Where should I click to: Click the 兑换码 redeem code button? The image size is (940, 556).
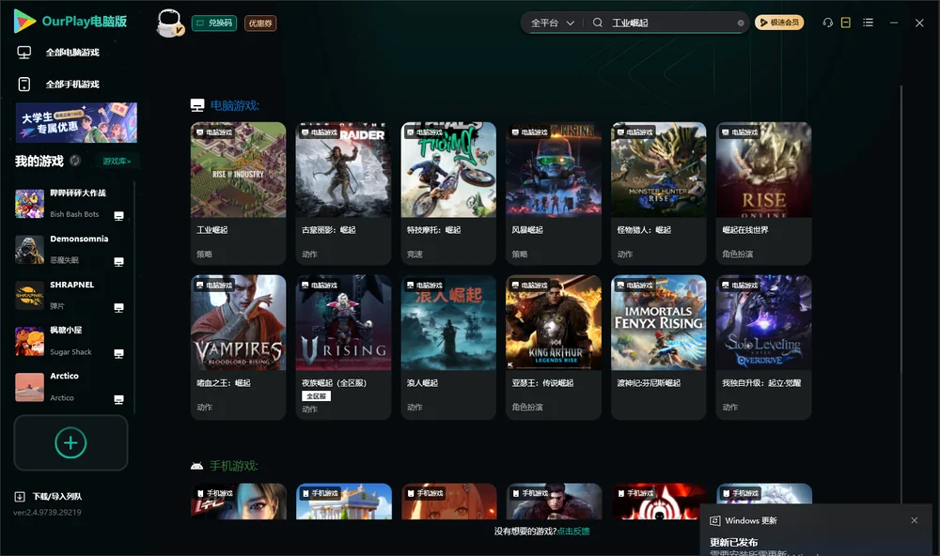(214, 23)
